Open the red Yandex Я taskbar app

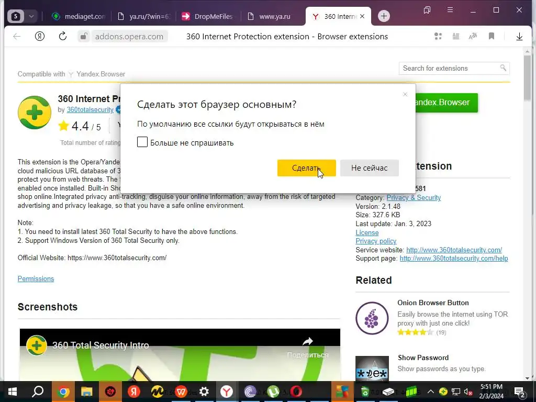click(133, 392)
